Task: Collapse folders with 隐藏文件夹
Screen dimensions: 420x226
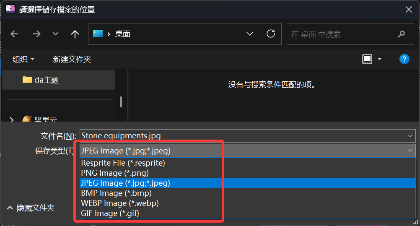Action: pos(31,208)
